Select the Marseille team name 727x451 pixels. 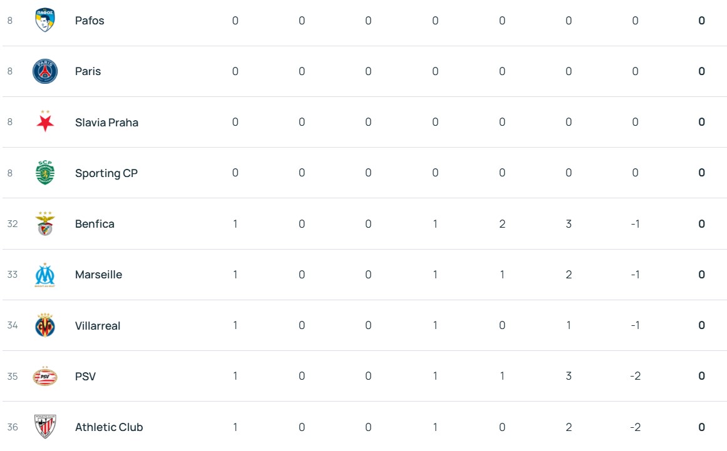pos(98,275)
